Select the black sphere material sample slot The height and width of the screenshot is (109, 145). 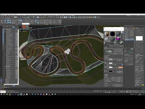pos(113,34)
